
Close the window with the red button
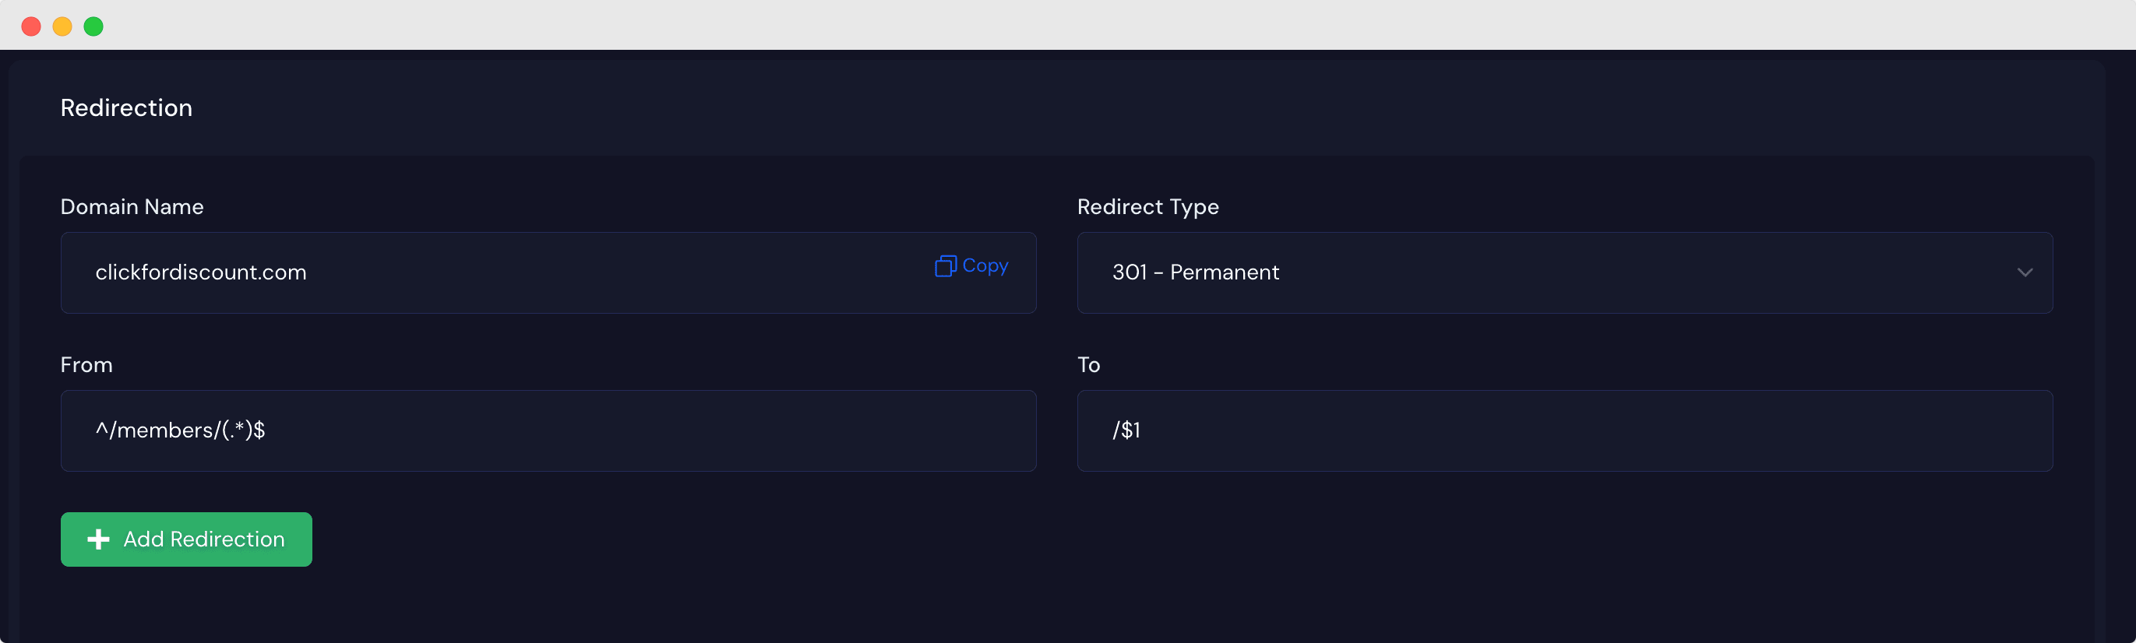[x=31, y=26]
